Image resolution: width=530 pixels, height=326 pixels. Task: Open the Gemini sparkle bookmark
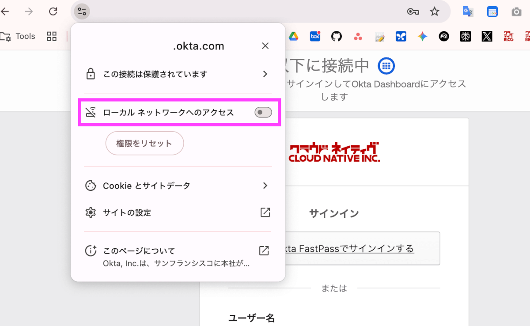pos(423,37)
